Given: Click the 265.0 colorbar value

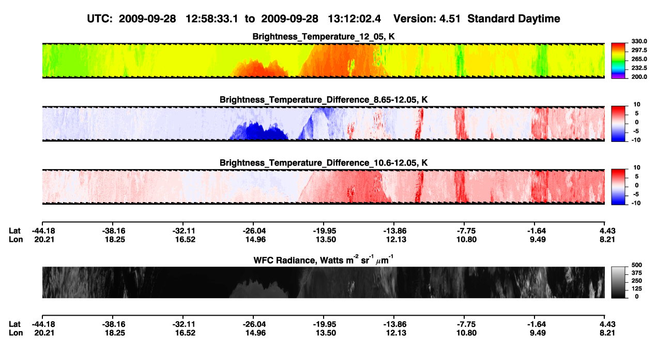Looking at the screenshot, I should [639, 59].
